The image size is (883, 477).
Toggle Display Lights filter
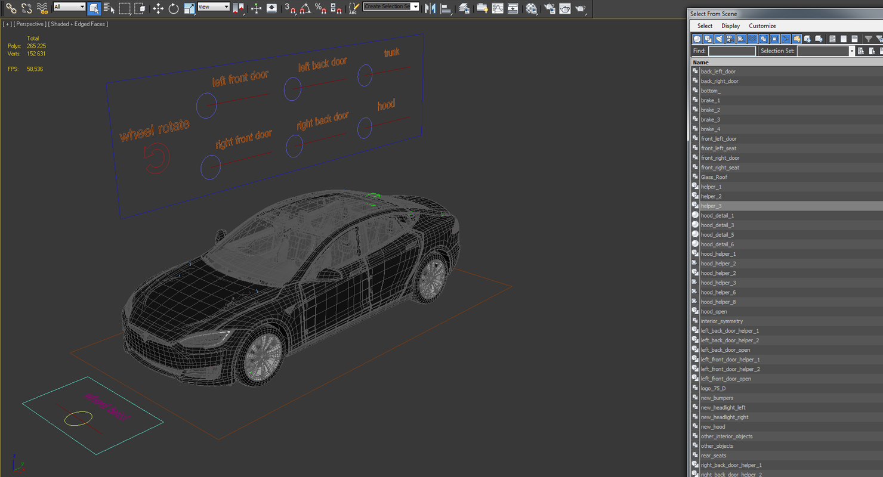coord(719,39)
